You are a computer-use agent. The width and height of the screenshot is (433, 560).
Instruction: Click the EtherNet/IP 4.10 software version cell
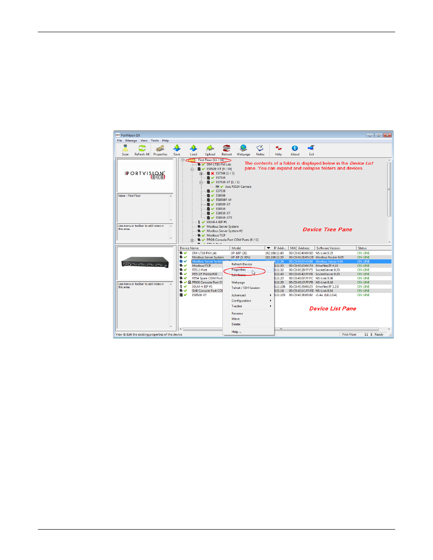coord(327,266)
